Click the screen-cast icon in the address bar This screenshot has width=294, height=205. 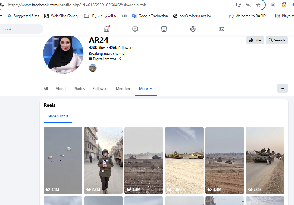coord(239,5)
